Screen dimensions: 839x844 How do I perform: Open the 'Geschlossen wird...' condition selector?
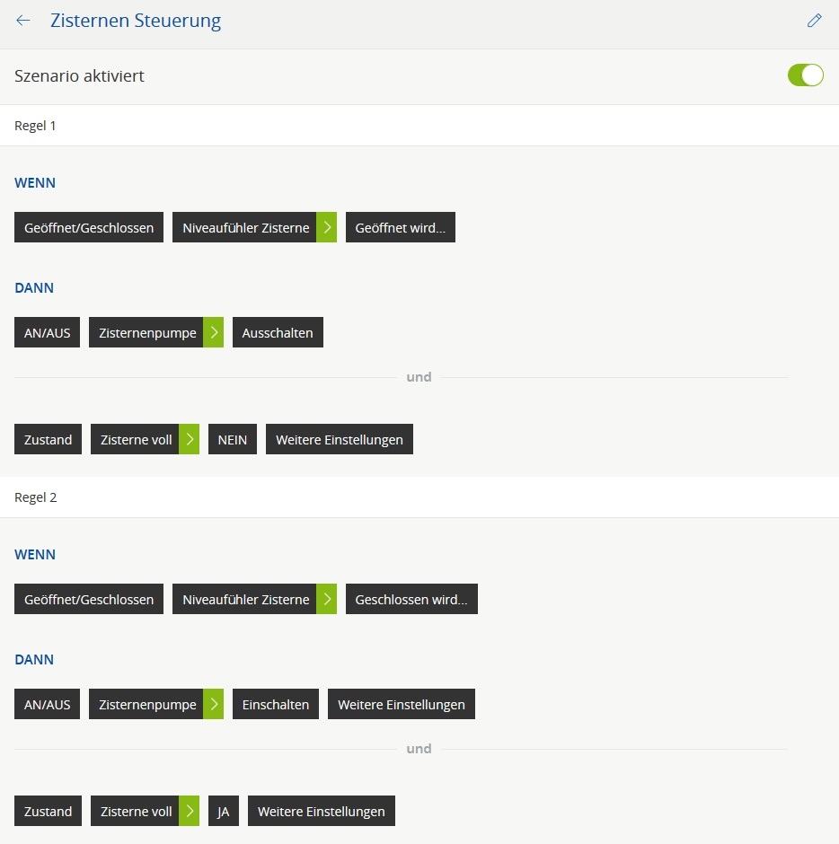(x=411, y=600)
